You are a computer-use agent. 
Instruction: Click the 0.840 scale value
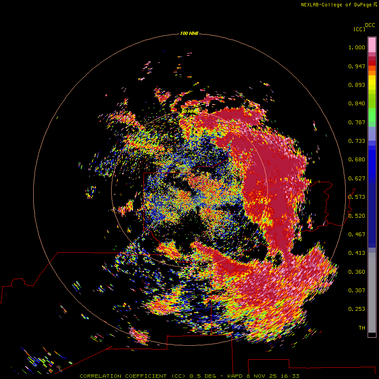point(357,104)
